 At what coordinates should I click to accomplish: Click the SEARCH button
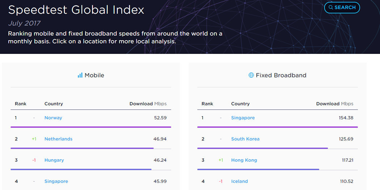[x=342, y=8]
